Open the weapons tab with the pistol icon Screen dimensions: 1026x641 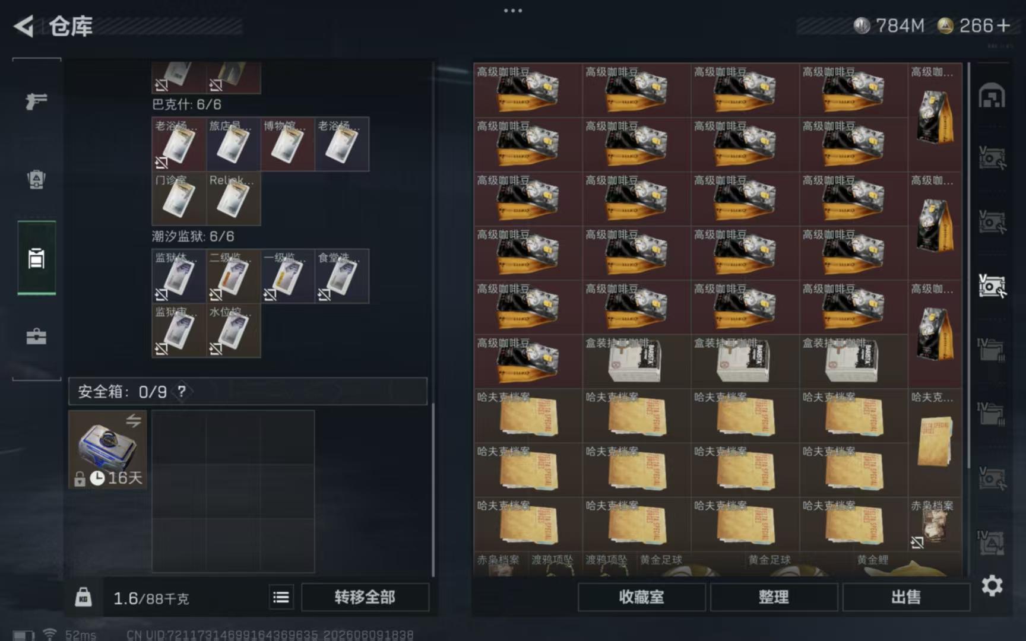[x=36, y=101]
